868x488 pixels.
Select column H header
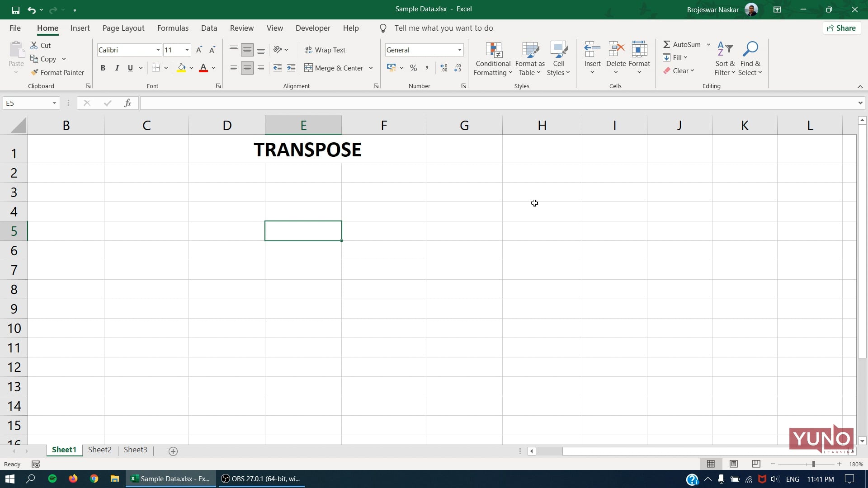(x=542, y=125)
